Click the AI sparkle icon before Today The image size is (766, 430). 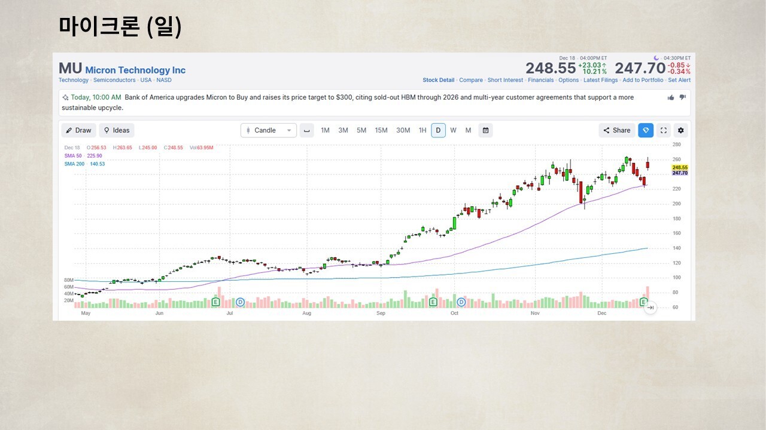(x=65, y=97)
